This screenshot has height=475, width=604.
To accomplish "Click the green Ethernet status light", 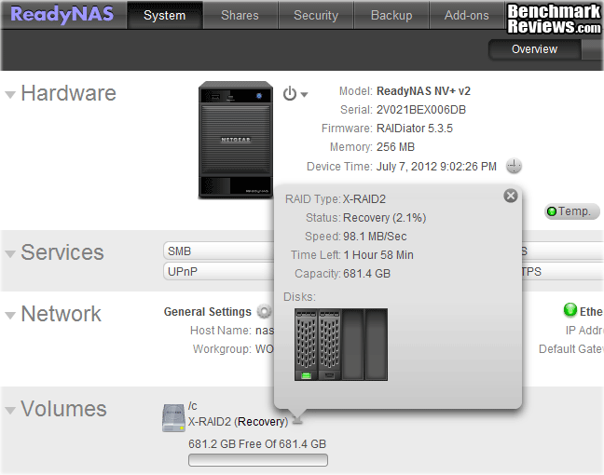I will coord(570,310).
